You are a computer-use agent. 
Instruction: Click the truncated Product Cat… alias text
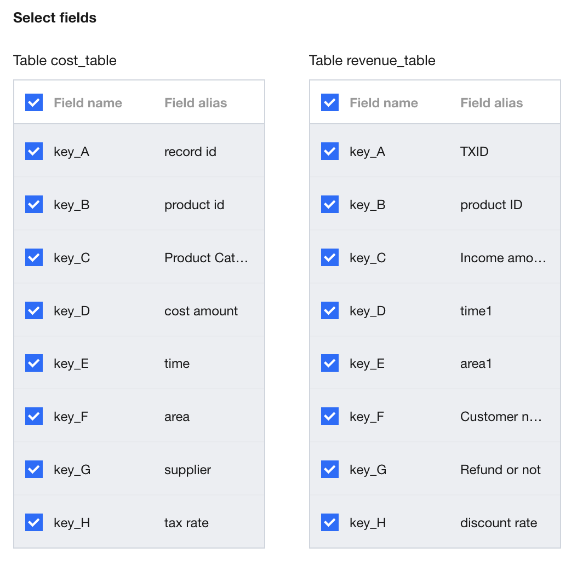pos(206,258)
